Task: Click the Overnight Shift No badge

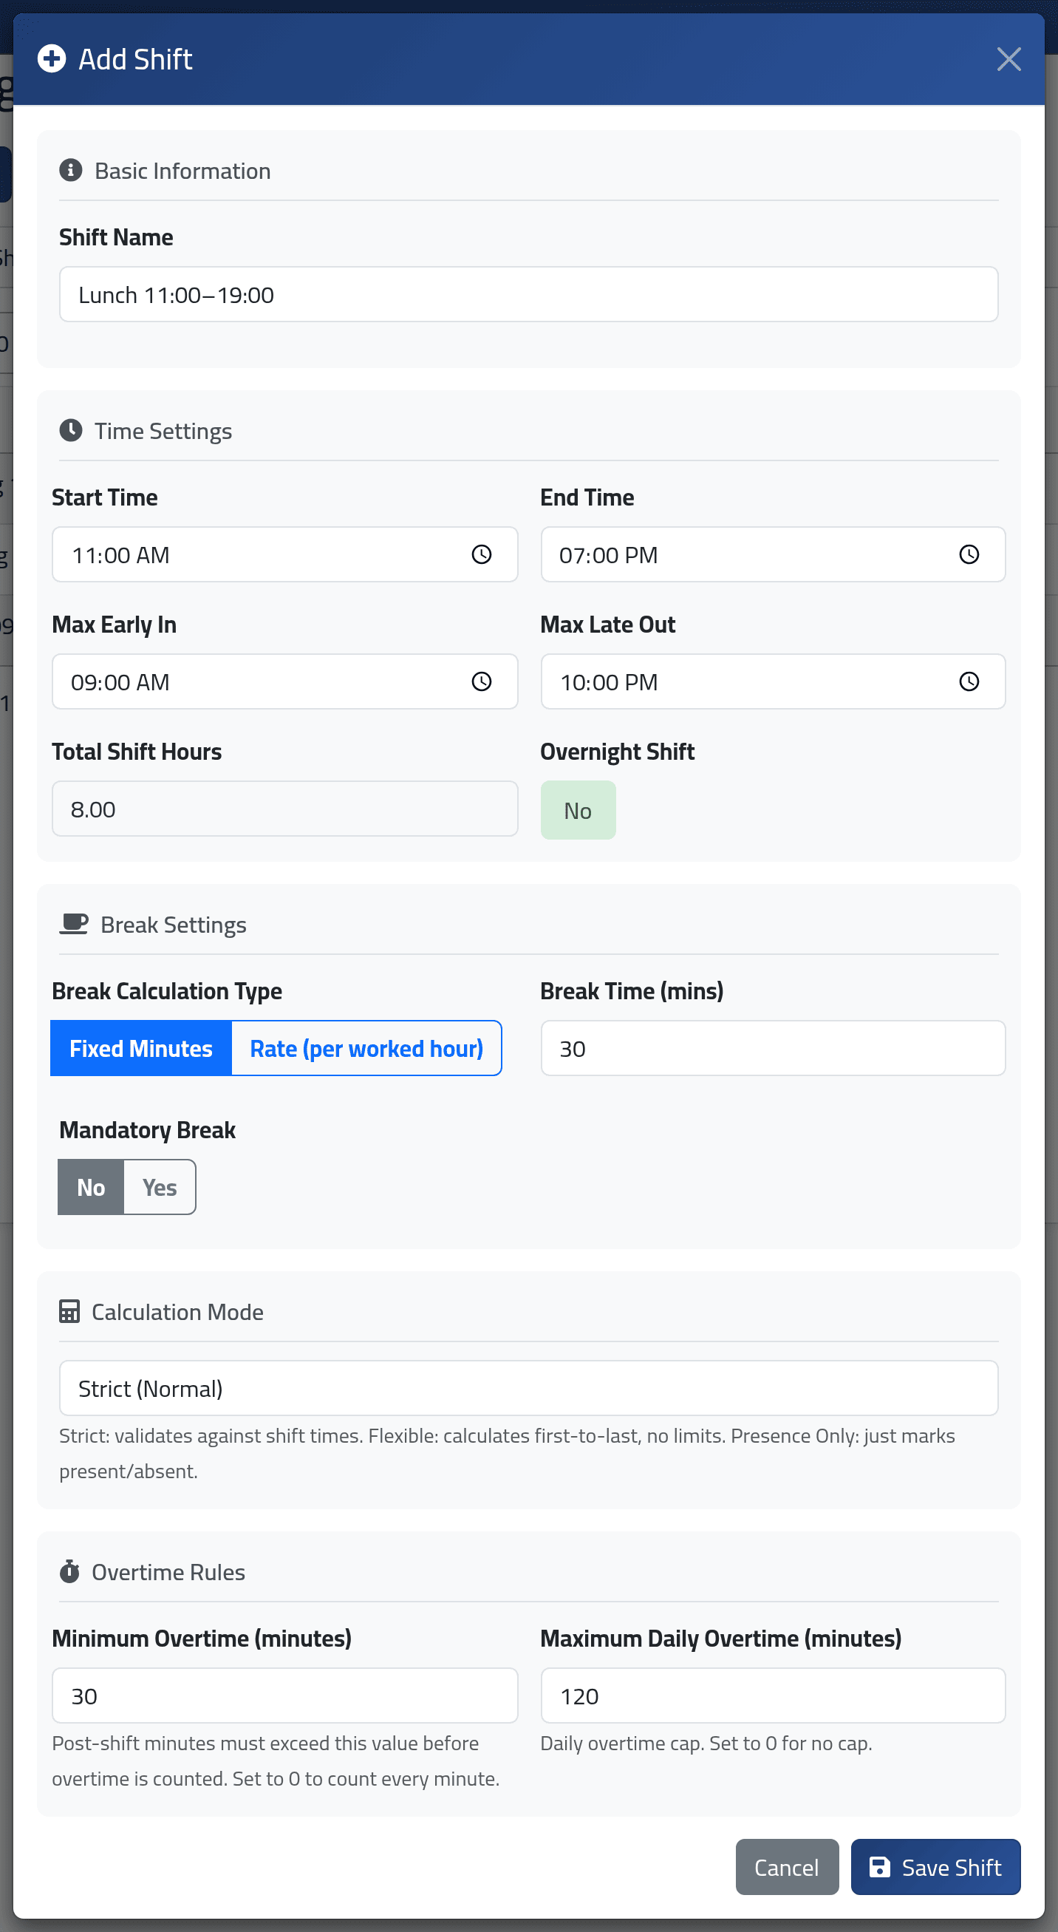Action: click(578, 810)
